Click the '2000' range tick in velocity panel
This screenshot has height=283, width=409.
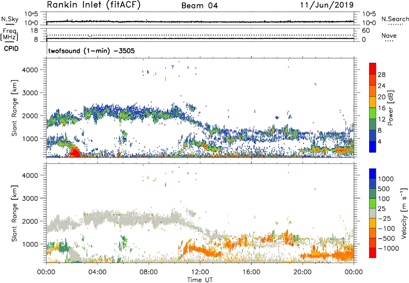(30, 221)
